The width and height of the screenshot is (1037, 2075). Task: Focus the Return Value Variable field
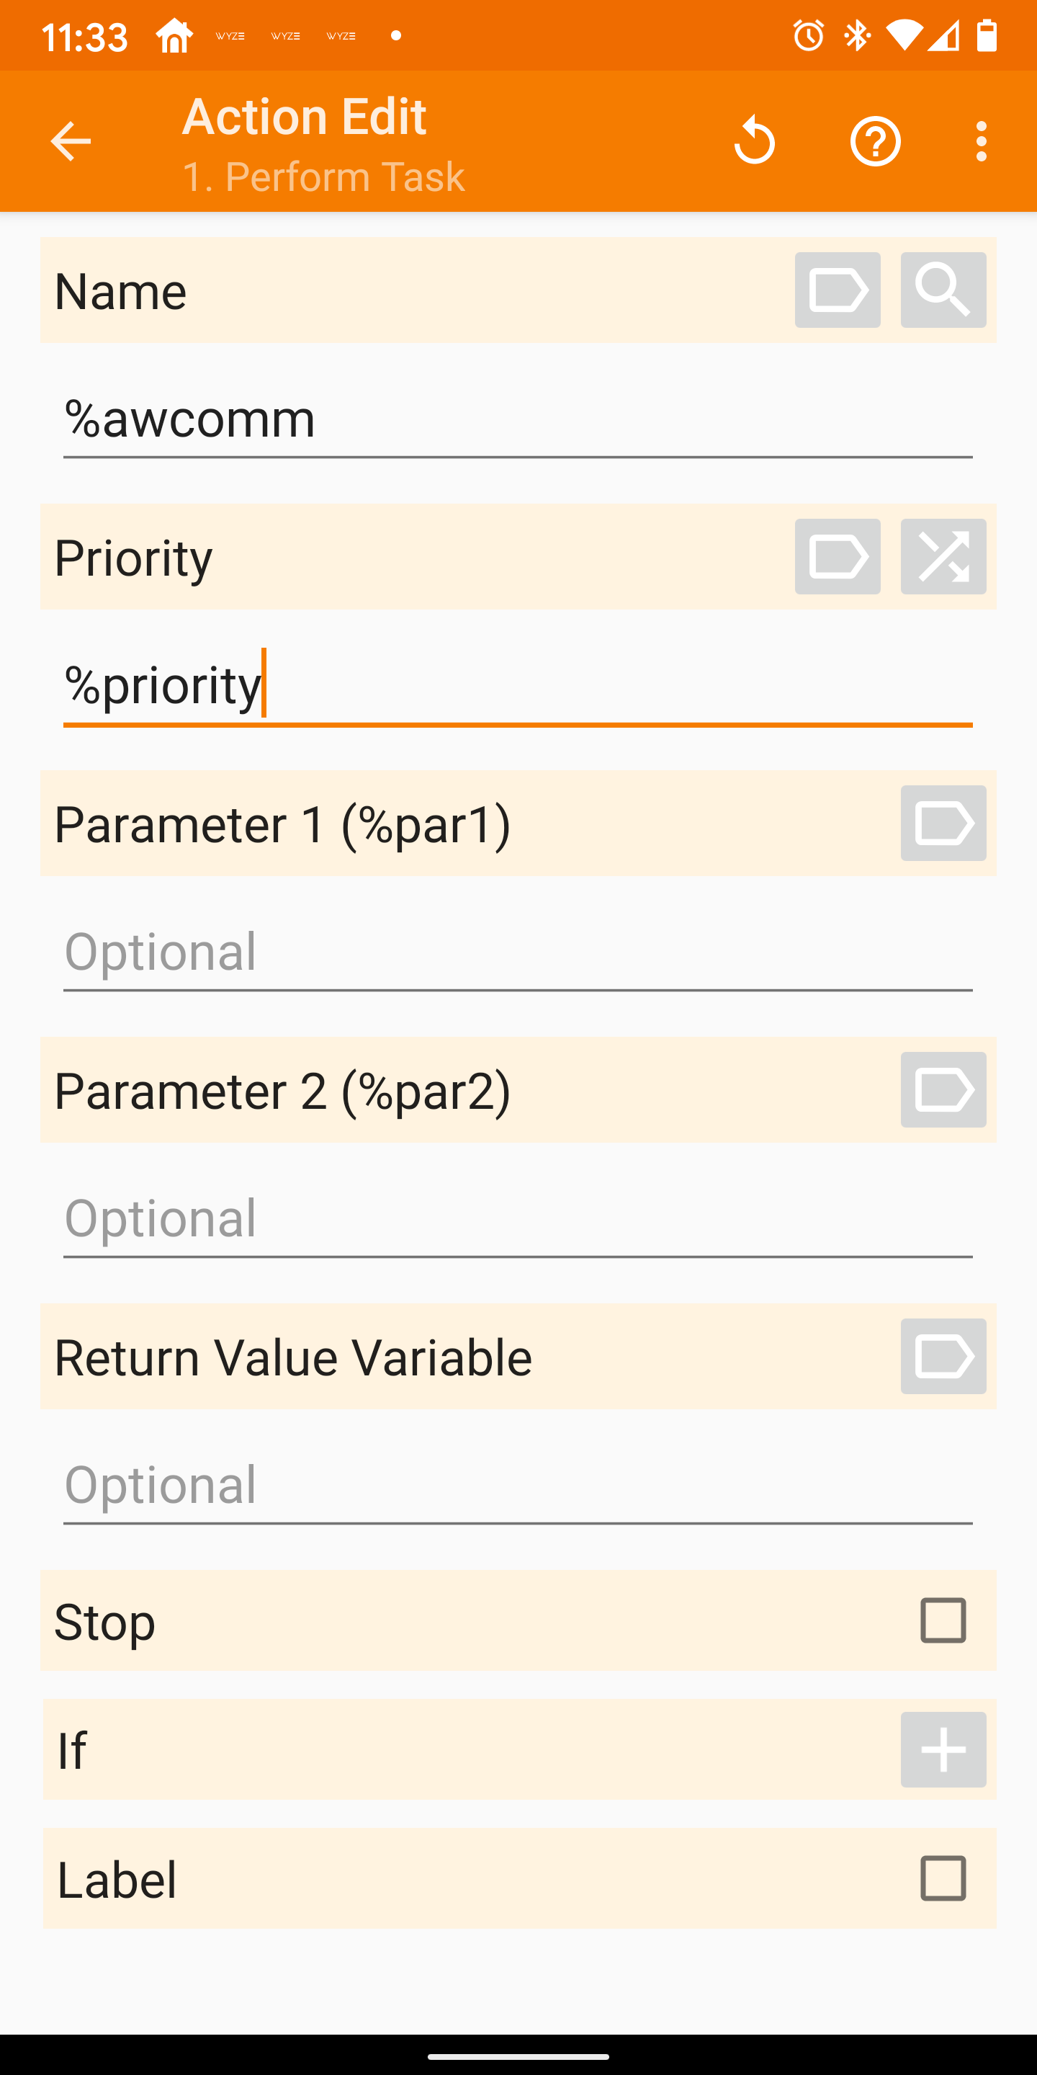(x=518, y=1486)
